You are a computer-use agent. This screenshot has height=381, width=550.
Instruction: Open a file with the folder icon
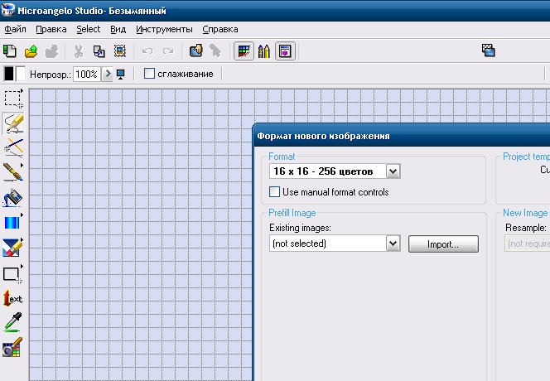31,51
